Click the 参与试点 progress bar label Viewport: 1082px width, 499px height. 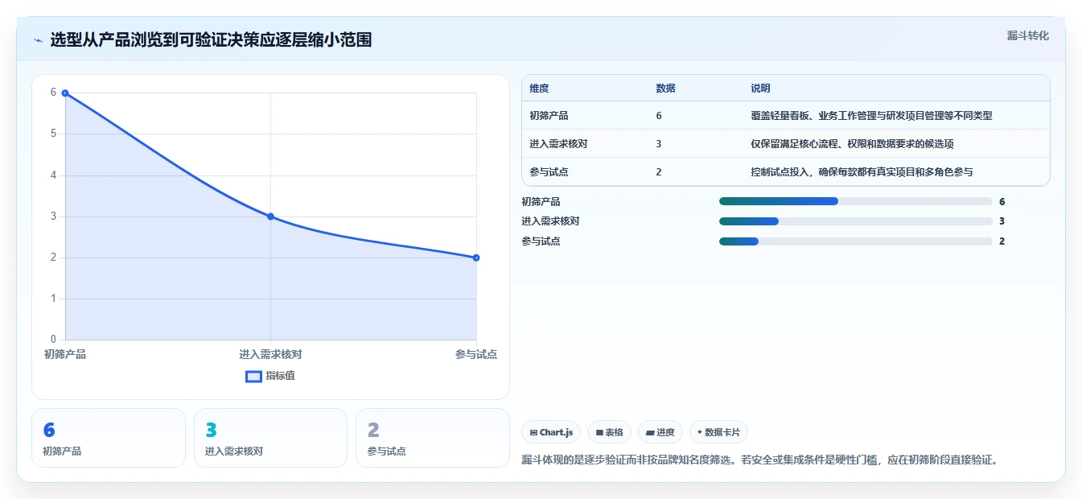point(541,241)
